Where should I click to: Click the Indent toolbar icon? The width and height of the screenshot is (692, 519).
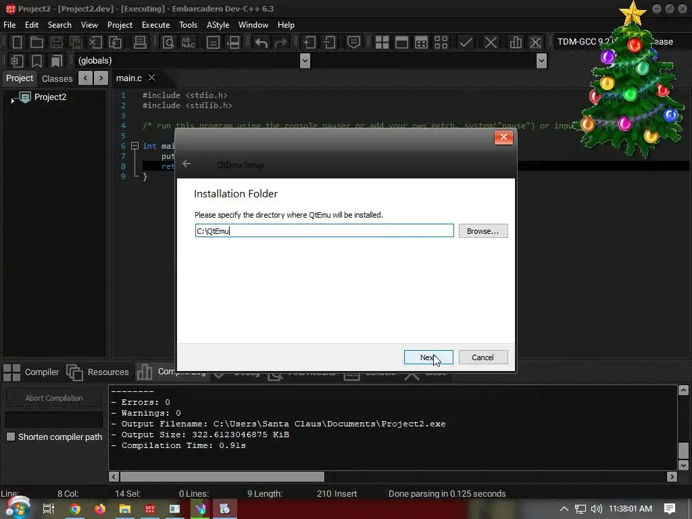(310, 43)
